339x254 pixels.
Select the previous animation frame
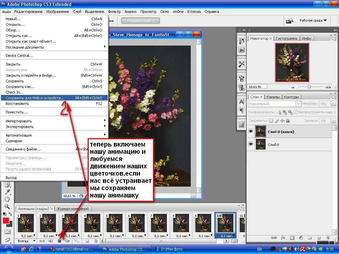(51, 241)
